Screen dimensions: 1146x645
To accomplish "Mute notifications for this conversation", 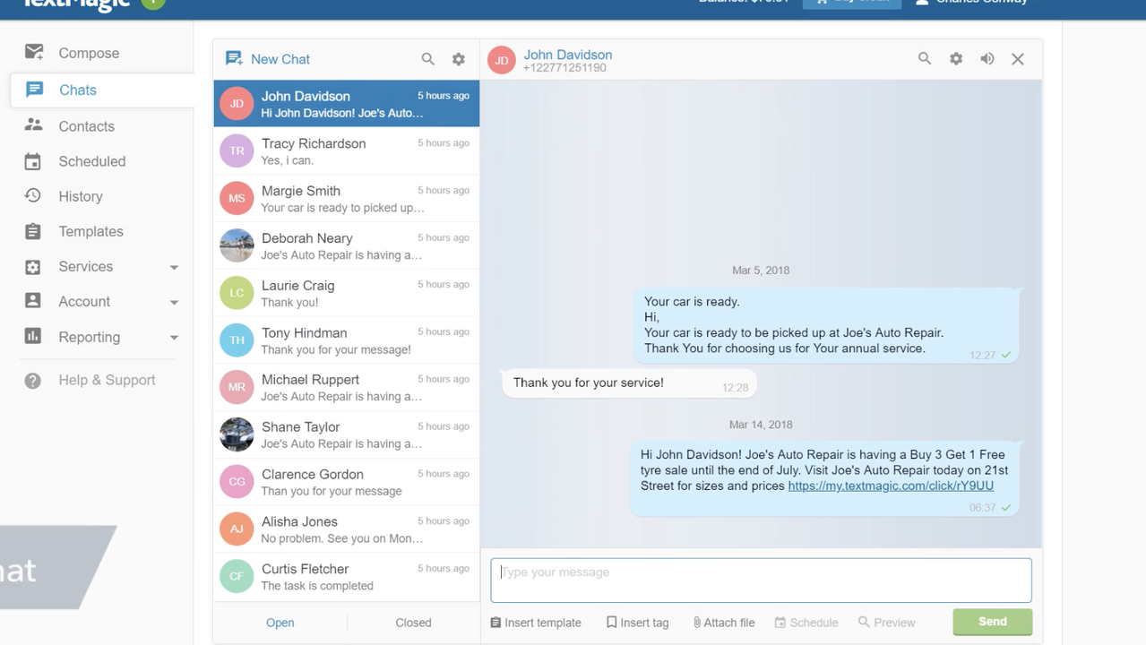I will coord(987,58).
